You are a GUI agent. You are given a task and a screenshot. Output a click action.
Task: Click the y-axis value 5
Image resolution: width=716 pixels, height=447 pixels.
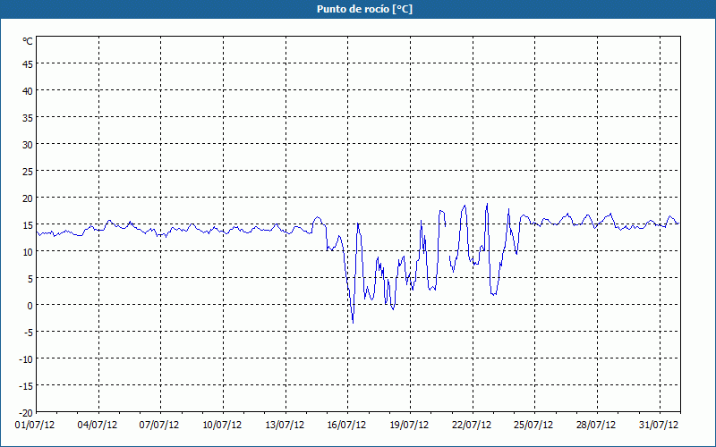coord(30,279)
